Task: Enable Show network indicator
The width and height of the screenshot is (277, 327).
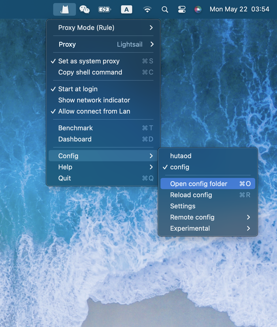Action: point(94,100)
